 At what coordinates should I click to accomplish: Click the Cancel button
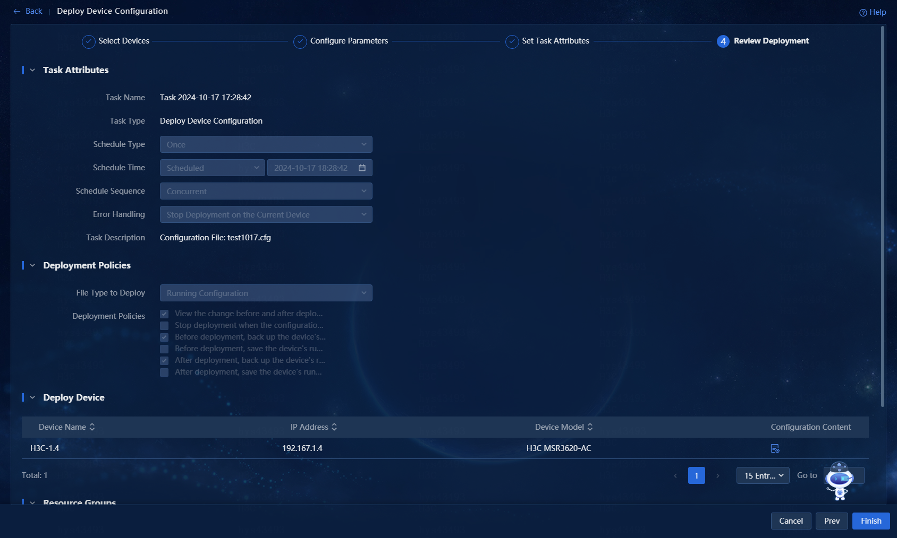(x=791, y=521)
